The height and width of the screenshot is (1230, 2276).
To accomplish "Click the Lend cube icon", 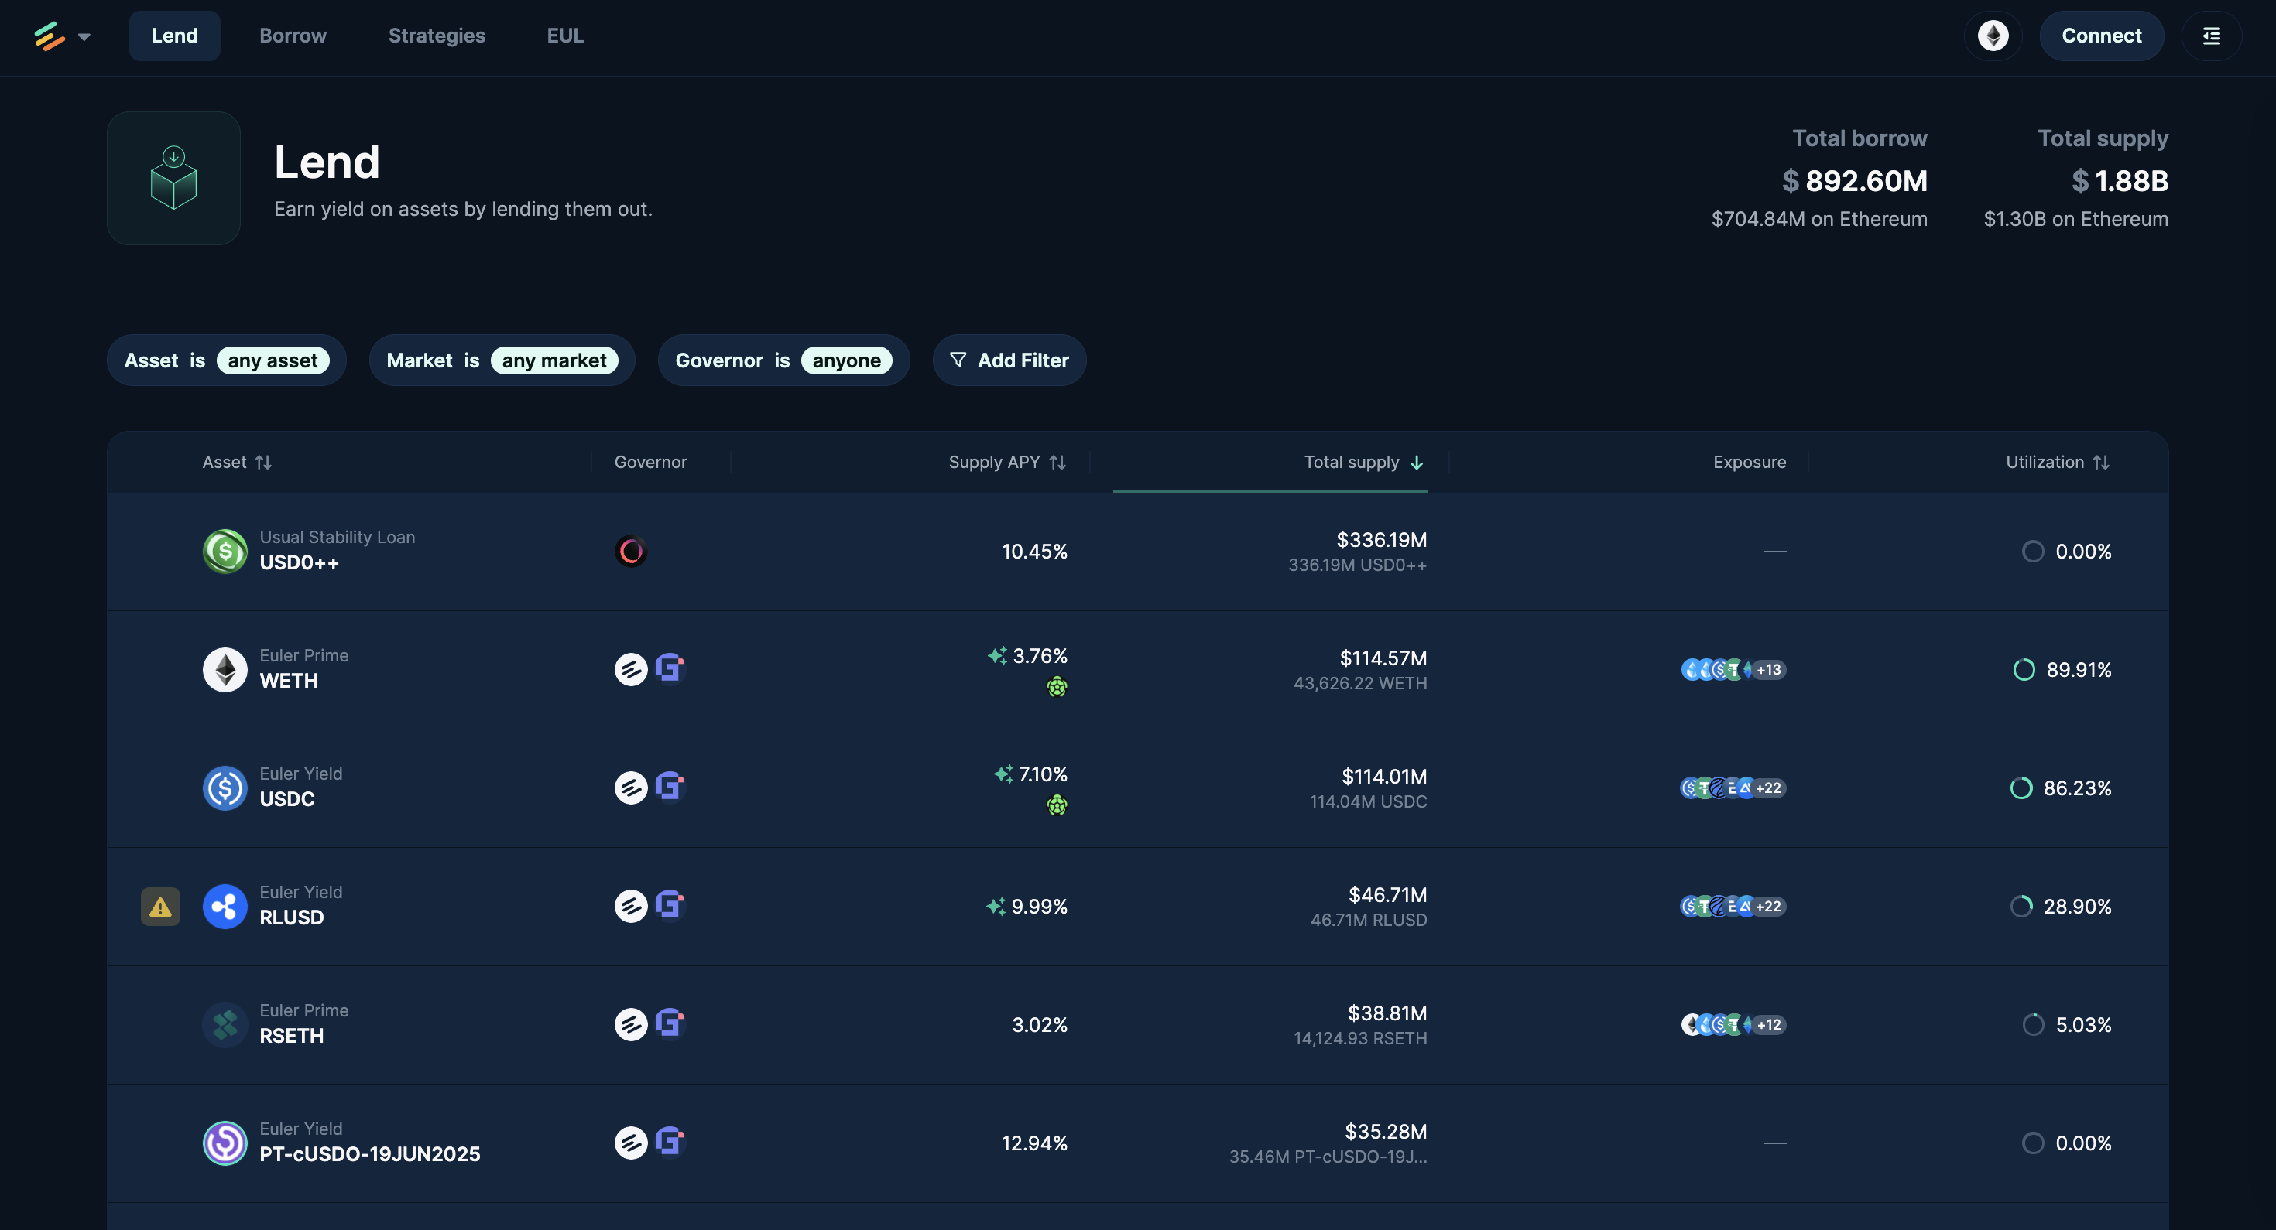I will click(x=174, y=179).
